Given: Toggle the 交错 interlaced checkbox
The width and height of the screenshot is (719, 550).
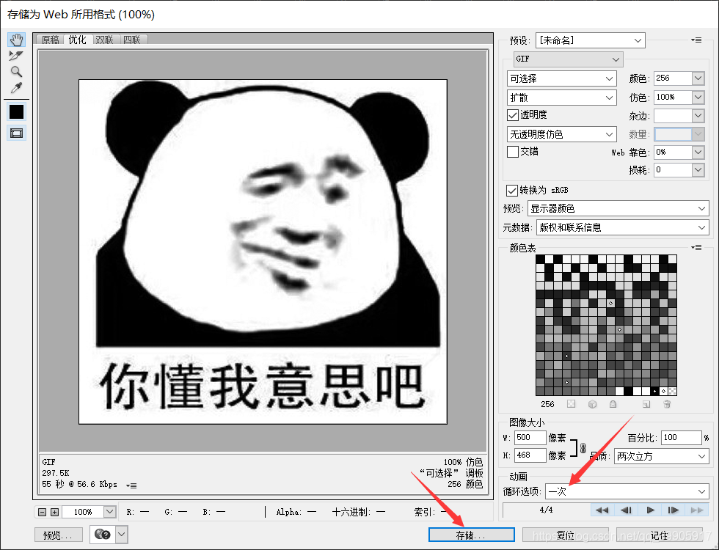Looking at the screenshot, I should point(513,152).
